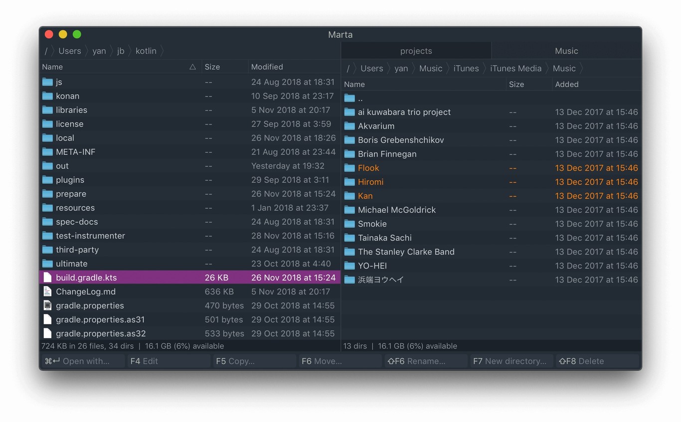Select the Boris Grebenshchikov folder name
681x422 pixels.
[x=401, y=140]
